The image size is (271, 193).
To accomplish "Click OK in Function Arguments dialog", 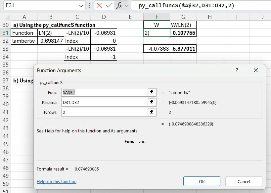I will click(x=202, y=181).
